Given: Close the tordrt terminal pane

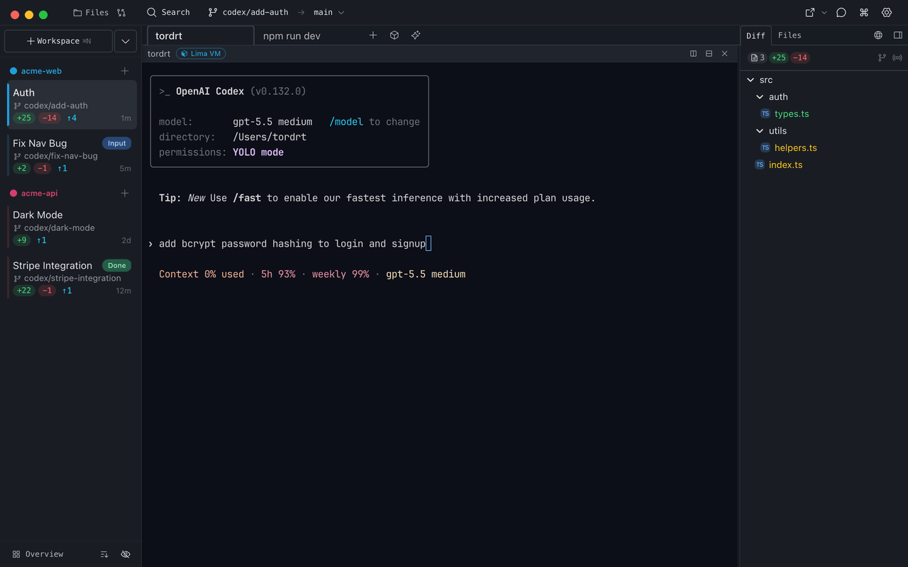Looking at the screenshot, I should [724, 54].
